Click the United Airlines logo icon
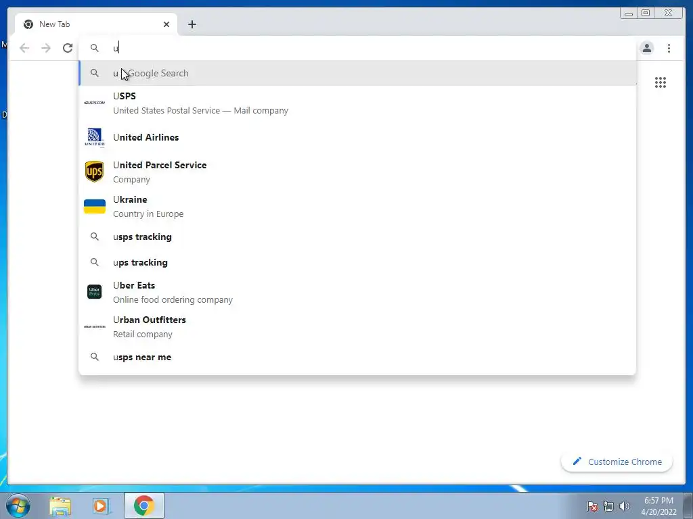This screenshot has height=519, width=693. (x=95, y=137)
